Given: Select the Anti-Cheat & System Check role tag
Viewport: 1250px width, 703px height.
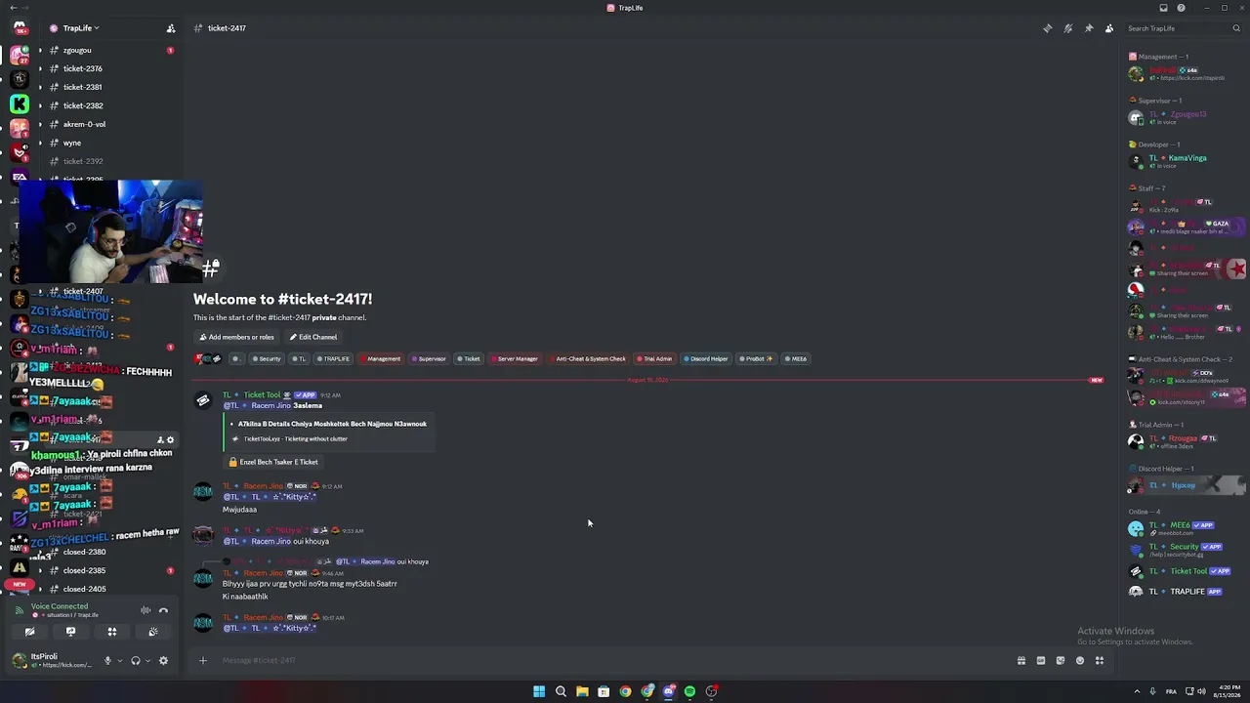Looking at the screenshot, I should tap(588, 358).
